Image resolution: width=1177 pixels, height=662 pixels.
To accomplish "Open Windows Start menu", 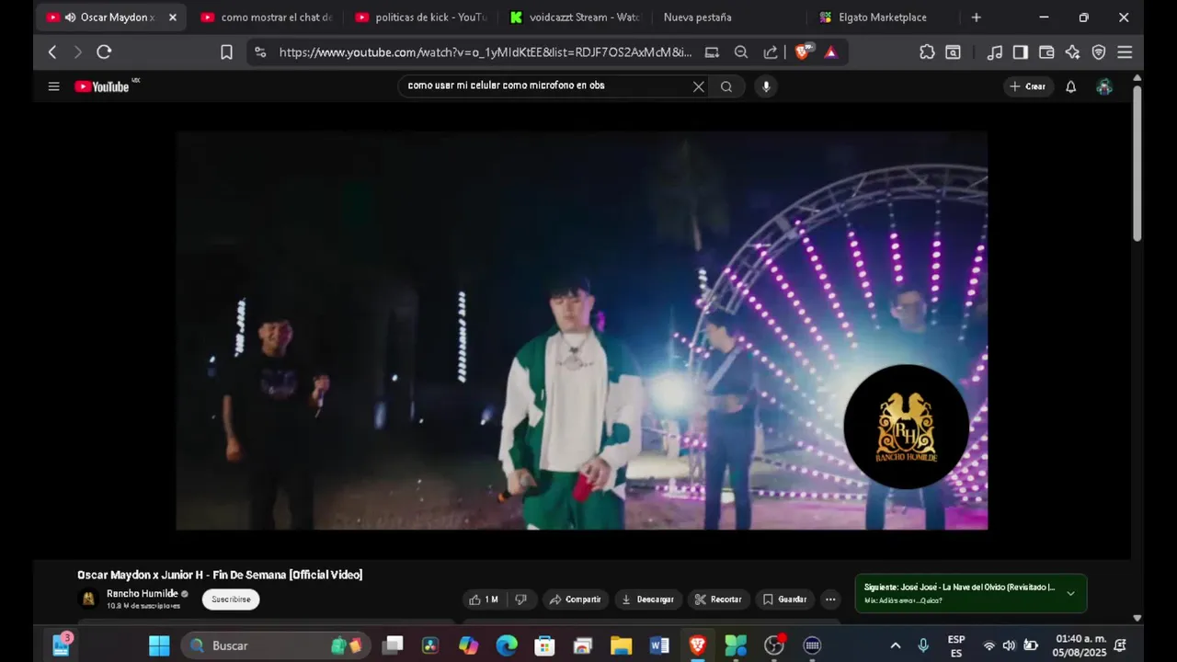I will coord(159,645).
